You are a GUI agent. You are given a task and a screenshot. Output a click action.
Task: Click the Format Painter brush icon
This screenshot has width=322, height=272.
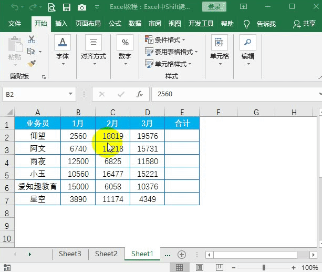click(32, 64)
